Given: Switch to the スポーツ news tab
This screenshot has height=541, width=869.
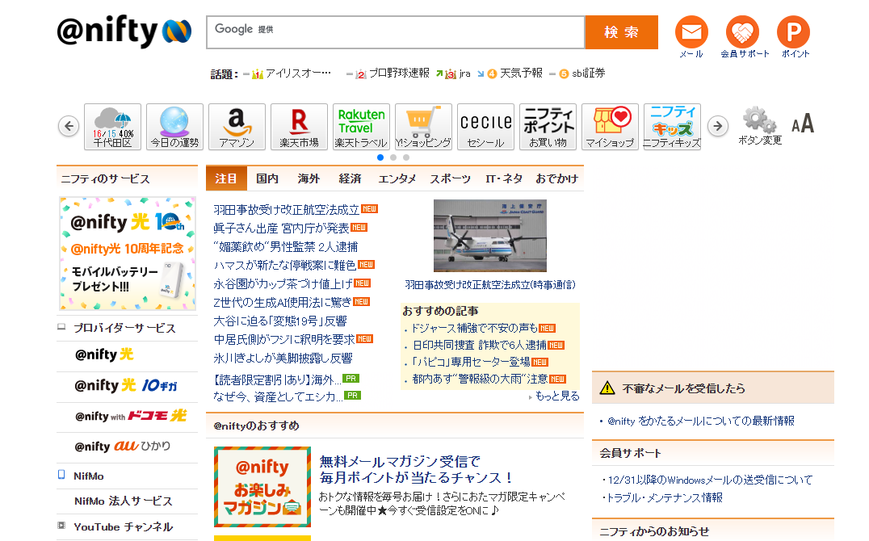Looking at the screenshot, I should pos(450,178).
